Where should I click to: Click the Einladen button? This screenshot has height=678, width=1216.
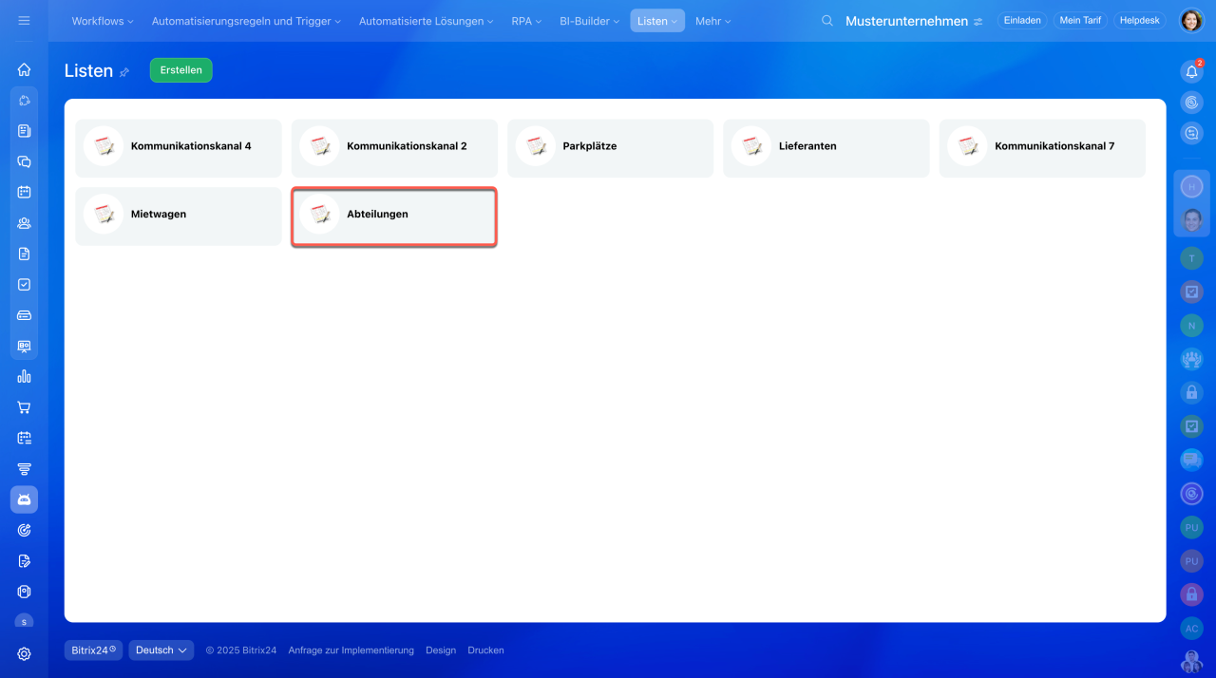click(1022, 20)
